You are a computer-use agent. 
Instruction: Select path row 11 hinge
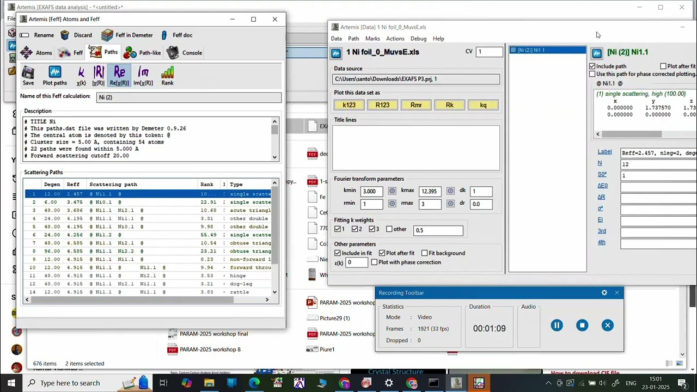pyautogui.click(x=148, y=275)
